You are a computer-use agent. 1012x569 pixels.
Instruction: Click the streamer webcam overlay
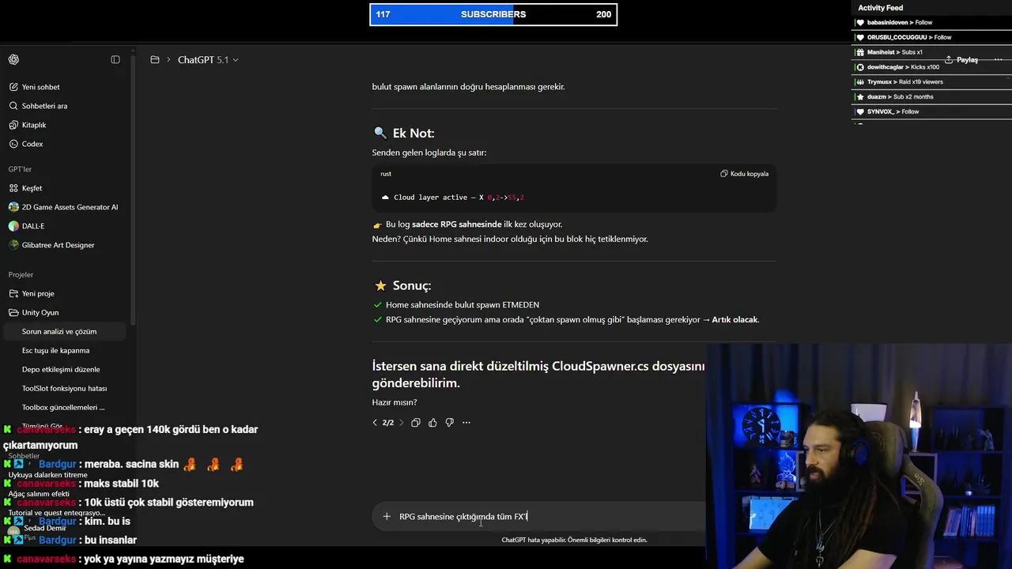pos(859,456)
